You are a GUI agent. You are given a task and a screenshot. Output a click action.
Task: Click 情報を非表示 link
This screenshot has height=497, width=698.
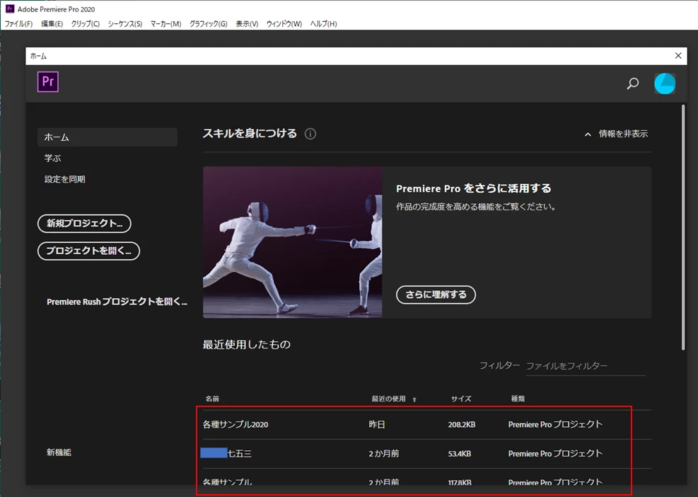pos(623,134)
